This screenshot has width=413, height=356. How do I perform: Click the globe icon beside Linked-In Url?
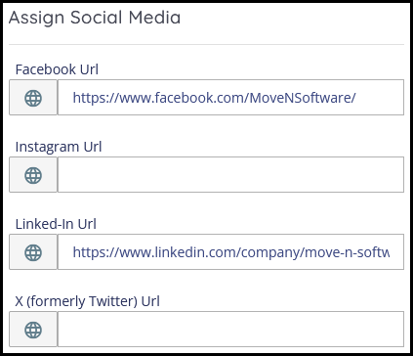33,252
